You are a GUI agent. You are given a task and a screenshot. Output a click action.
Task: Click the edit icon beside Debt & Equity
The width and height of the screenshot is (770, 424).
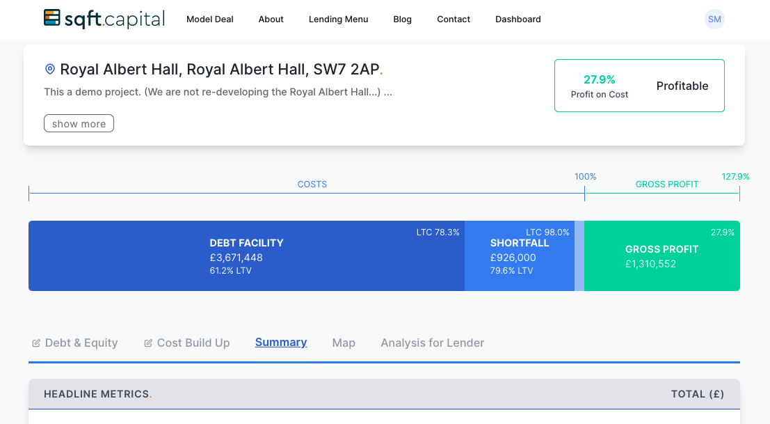(36, 343)
